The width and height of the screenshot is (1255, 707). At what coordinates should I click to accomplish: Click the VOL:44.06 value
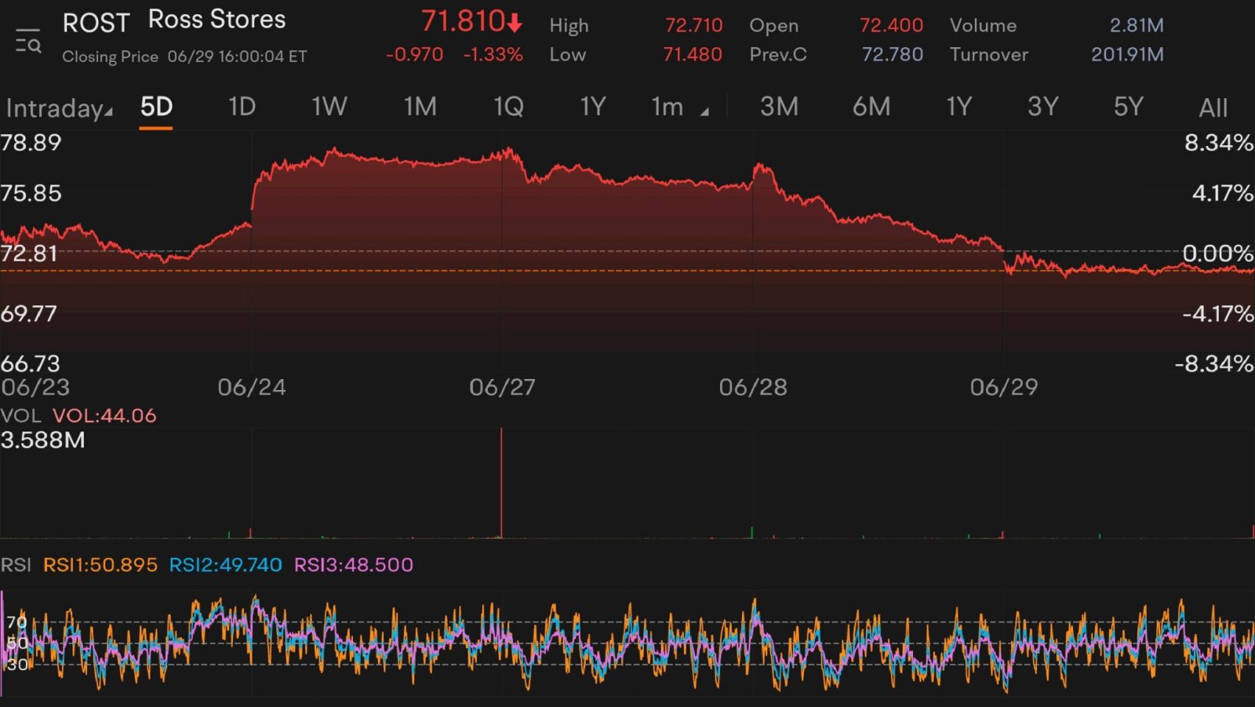tap(104, 416)
